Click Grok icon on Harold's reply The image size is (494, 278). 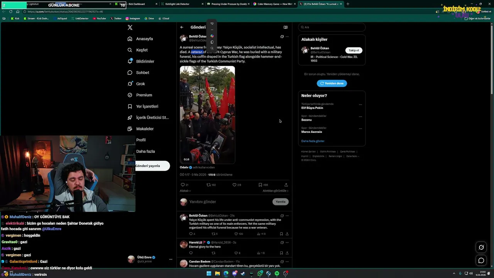pyautogui.click(x=282, y=242)
